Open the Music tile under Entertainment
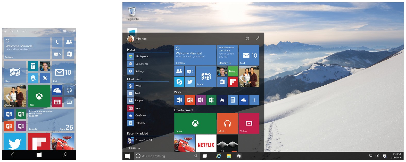Viewport: 406px width, 162px height. click(x=227, y=123)
